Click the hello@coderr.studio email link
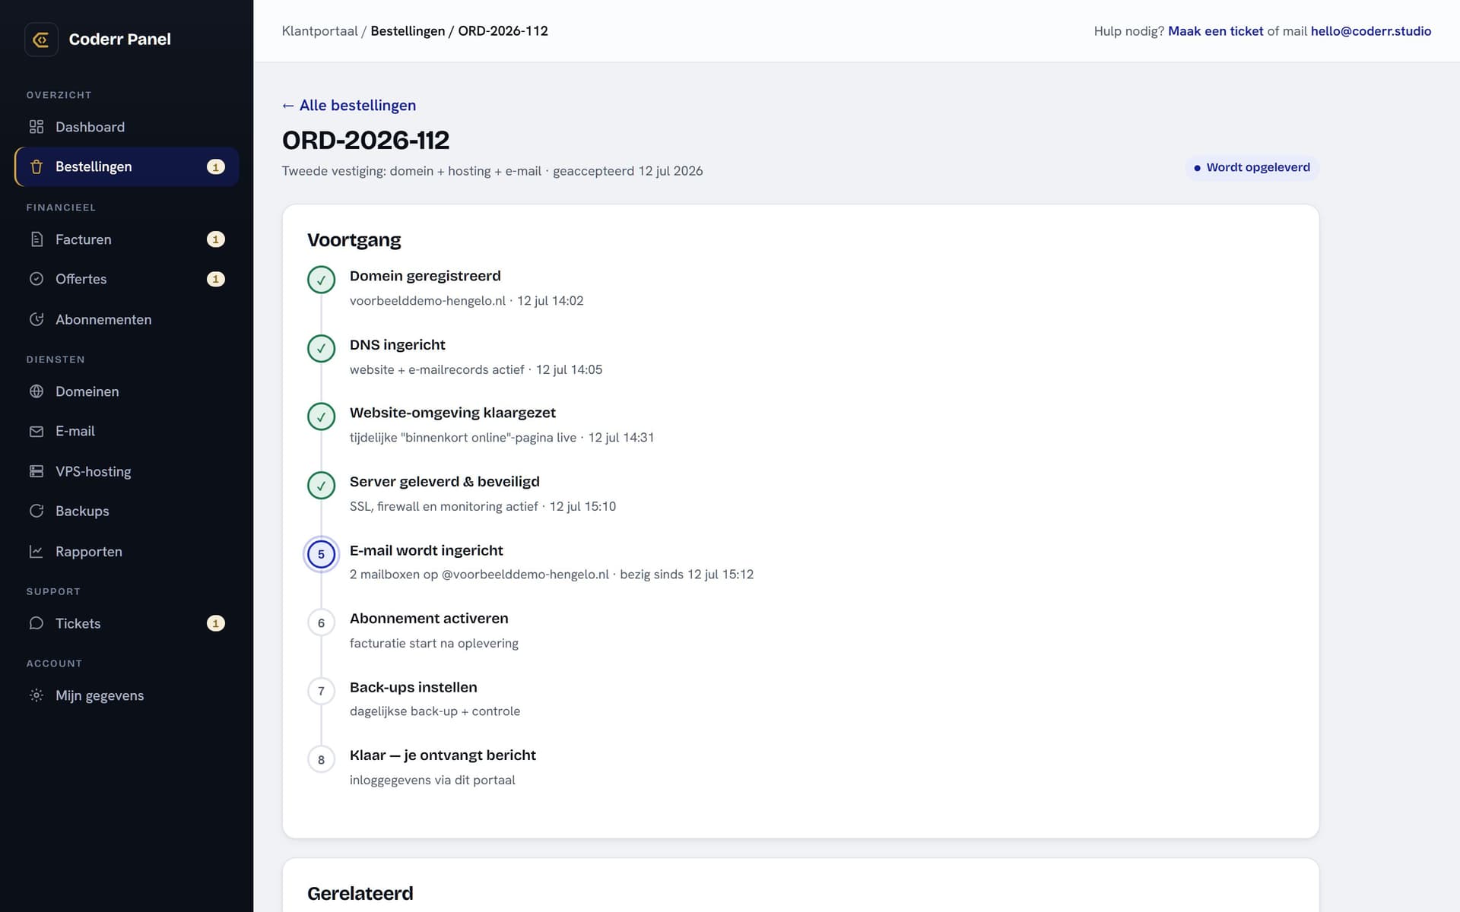Screen dimensions: 1460x912 pyautogui.click(x=1371, y=31)
